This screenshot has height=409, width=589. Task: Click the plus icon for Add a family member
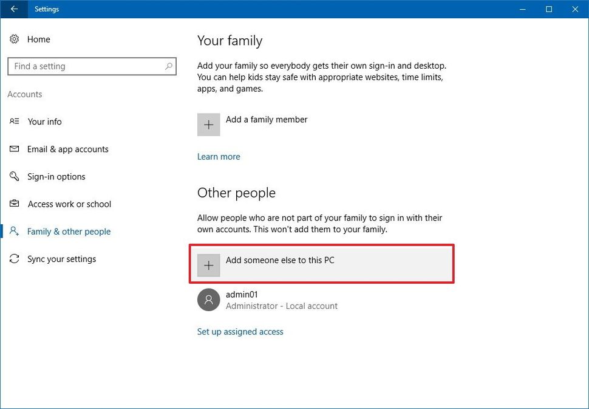[x=208, y=124]
